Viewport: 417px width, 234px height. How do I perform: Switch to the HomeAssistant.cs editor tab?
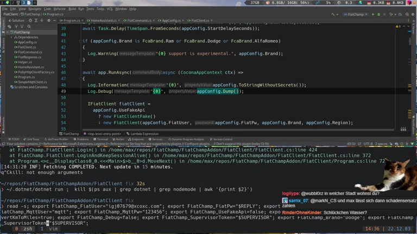(104, 21)
